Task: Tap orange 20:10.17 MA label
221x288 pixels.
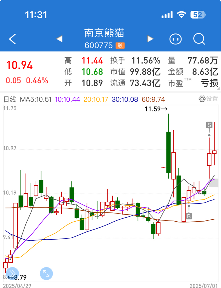Action: (96, 99)
